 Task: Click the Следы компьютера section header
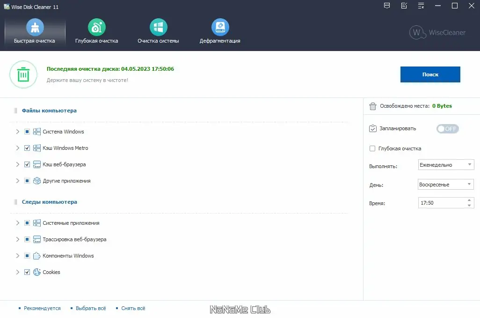coord(49,202)
